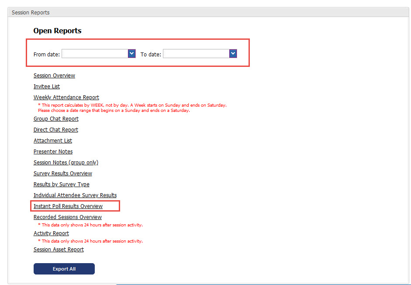Open the Survey Results Overview

[x=63, y=174]
